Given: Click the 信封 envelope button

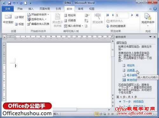Looking at the screenshot, I should [19, 17].
